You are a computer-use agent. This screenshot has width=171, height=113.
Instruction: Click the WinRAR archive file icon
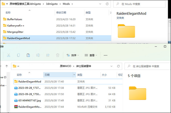coord(16,106)
